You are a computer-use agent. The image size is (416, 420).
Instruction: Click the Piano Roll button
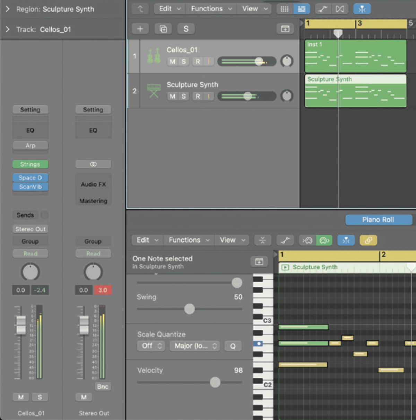[x=379, y=220]
